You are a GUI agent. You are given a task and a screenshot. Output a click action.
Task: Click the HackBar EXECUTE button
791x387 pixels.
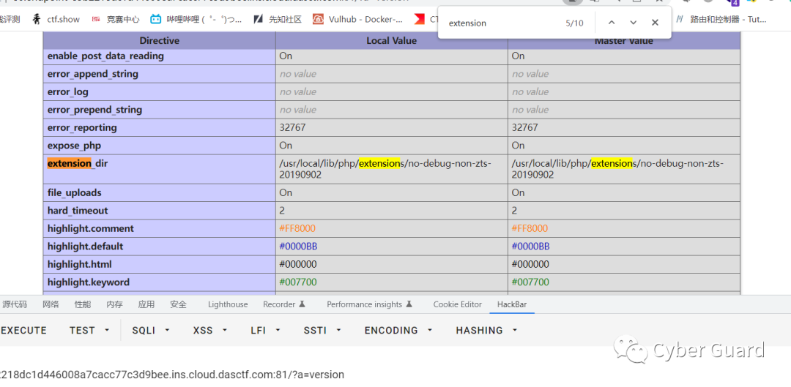23,330
